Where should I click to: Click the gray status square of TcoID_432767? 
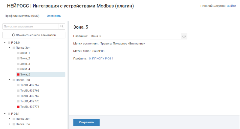click(x=18, y=85)
